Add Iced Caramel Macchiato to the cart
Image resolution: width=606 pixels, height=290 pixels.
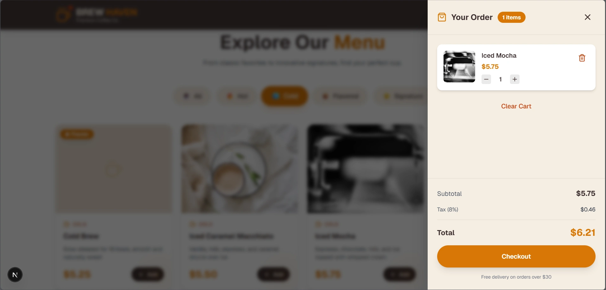click(273, 274)
